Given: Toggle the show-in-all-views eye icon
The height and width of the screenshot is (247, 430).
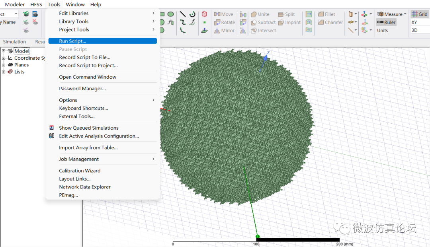Looking at the screenshot, I should click(26, 14).
